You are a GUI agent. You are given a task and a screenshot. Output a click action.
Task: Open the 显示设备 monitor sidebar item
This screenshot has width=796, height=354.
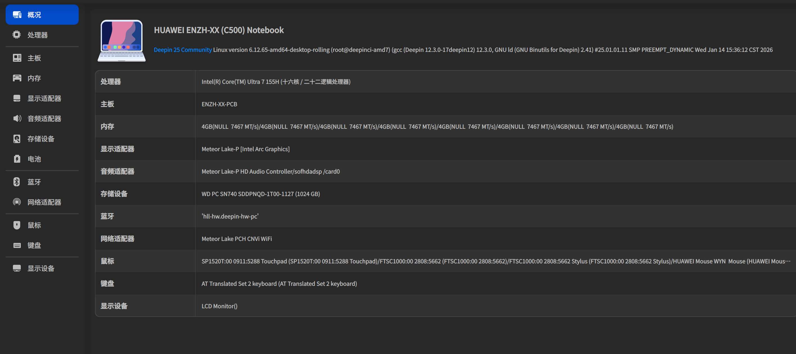coord(41,268)
